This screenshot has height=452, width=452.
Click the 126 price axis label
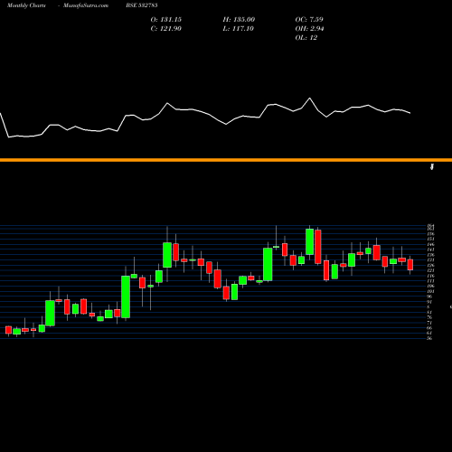[x=430, y=265]
